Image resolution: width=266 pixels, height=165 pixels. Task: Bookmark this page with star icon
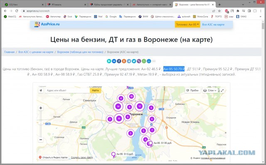tap(219, 11)
